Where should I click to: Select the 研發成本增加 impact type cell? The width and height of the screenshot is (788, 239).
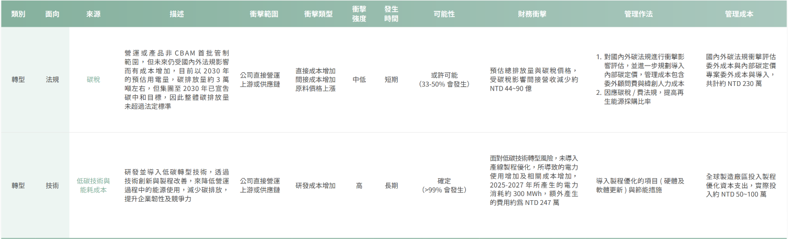(x=315, y=186)
